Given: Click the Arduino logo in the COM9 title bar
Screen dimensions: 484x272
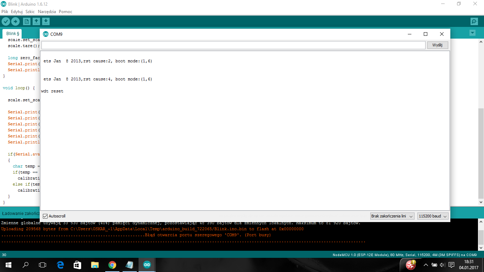Looking at the screenshot, I should tap(46, 34).
